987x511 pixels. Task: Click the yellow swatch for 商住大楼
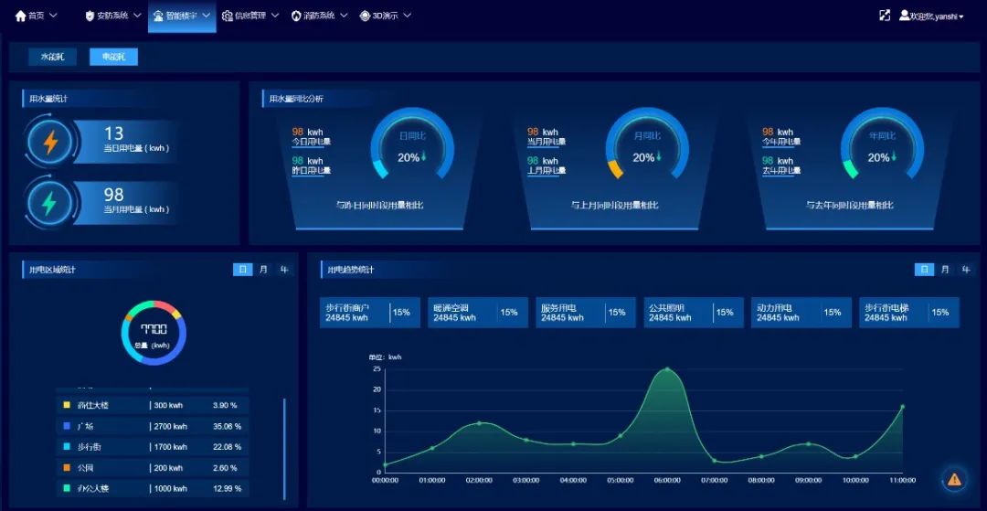coord(67,405)
